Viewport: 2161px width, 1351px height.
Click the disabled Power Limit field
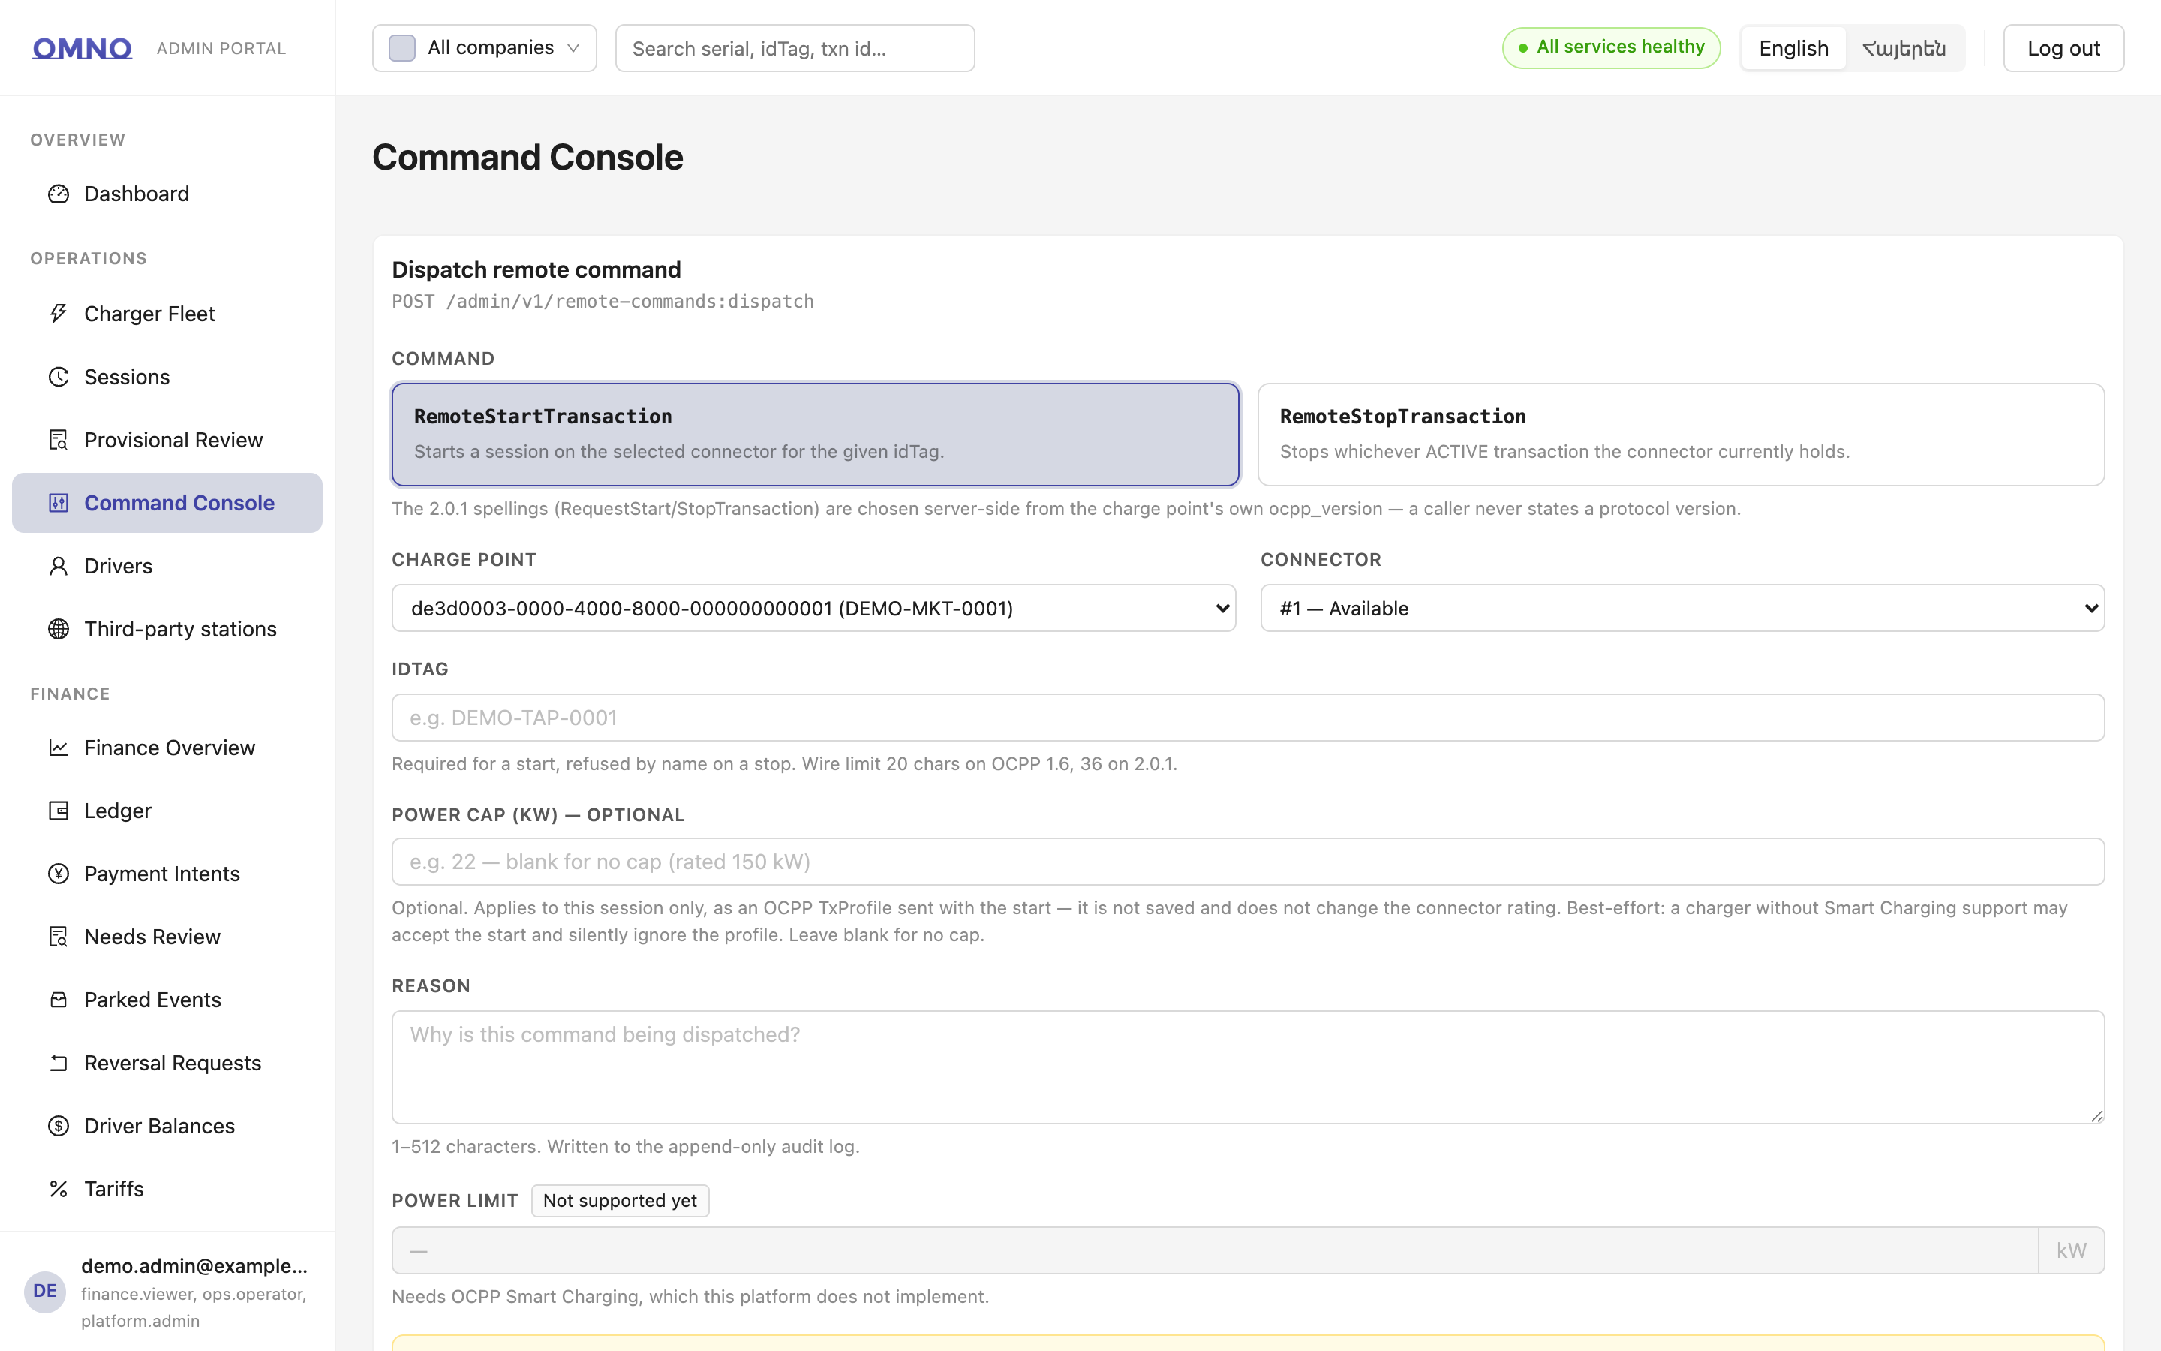(1215, 1250)
